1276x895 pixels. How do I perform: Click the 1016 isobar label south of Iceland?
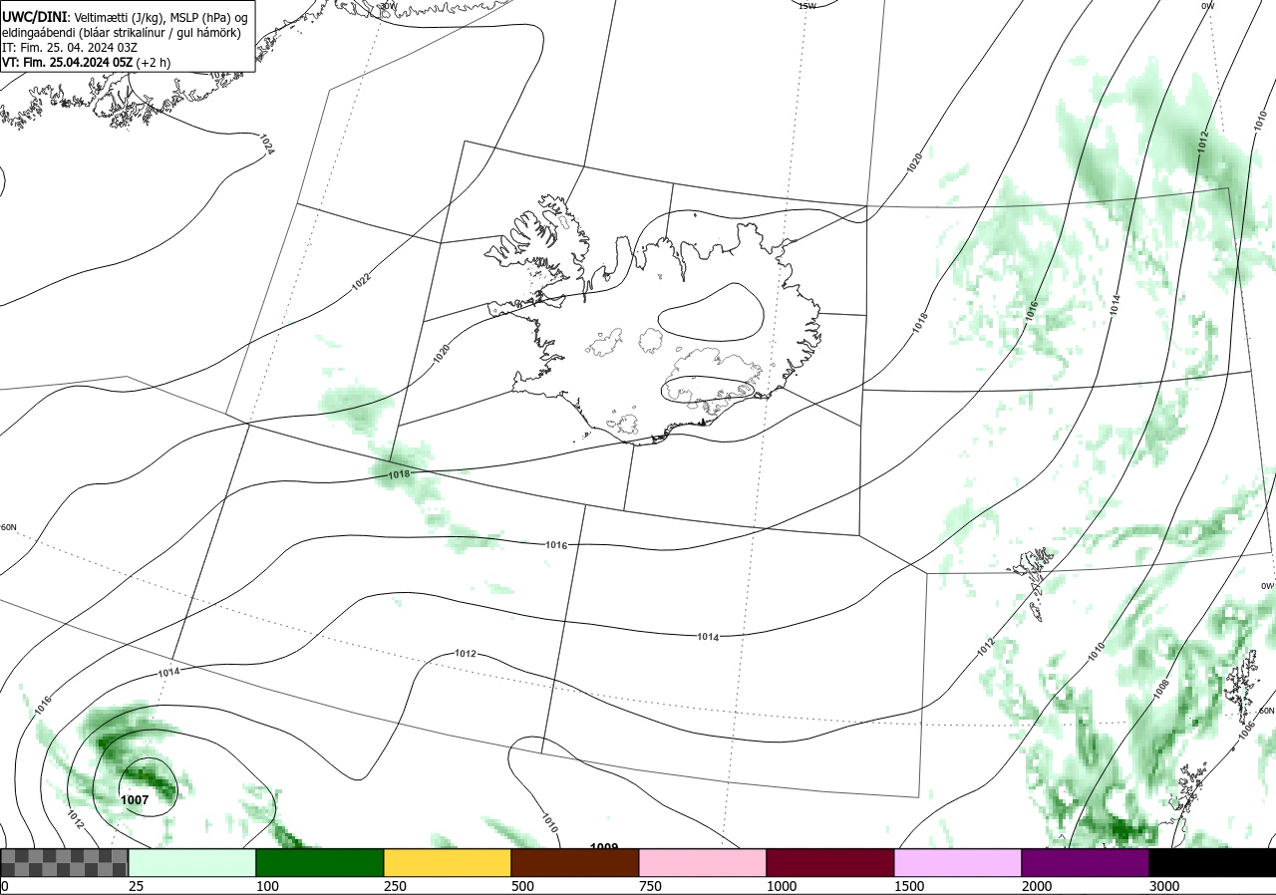coord(556,545)
